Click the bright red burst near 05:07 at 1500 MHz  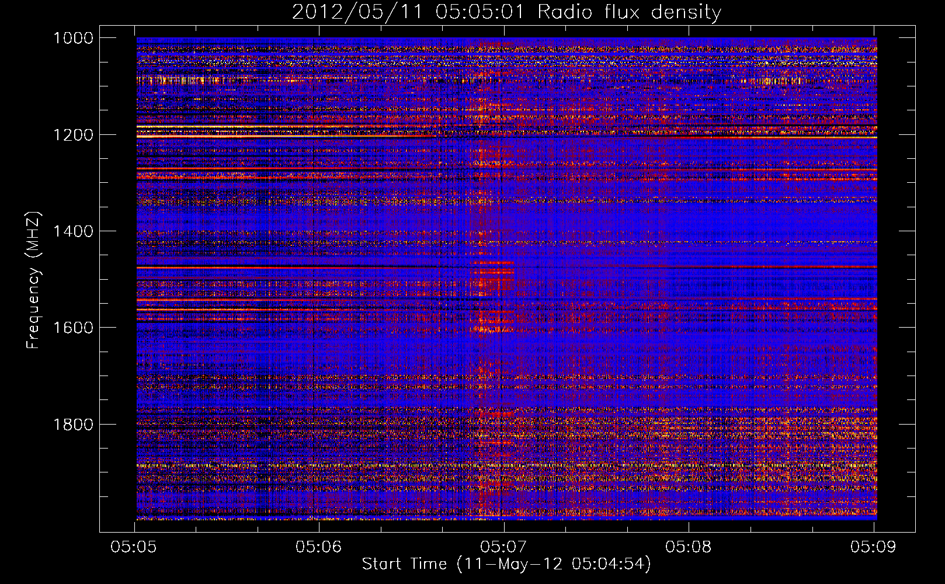click(x=494, y=277)
